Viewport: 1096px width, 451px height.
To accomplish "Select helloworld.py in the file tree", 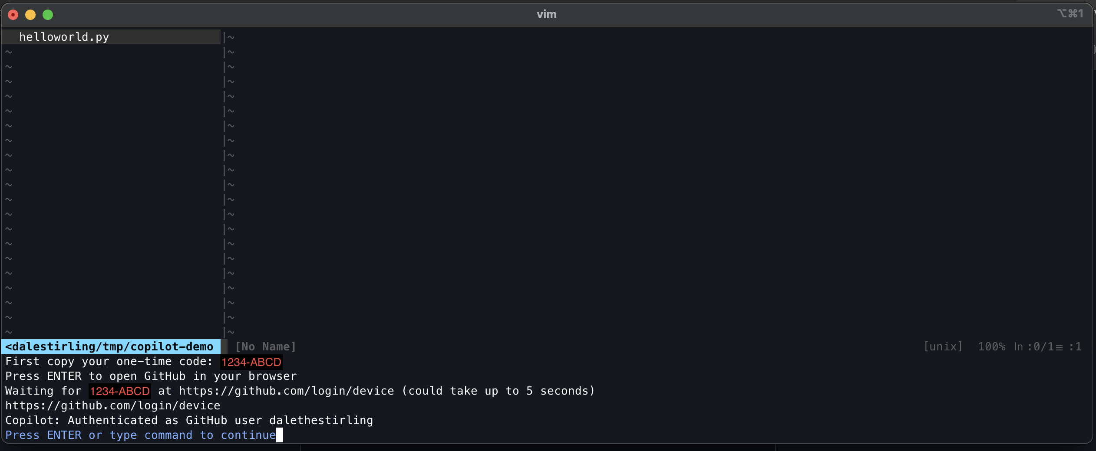I will (x=64, y=37).
